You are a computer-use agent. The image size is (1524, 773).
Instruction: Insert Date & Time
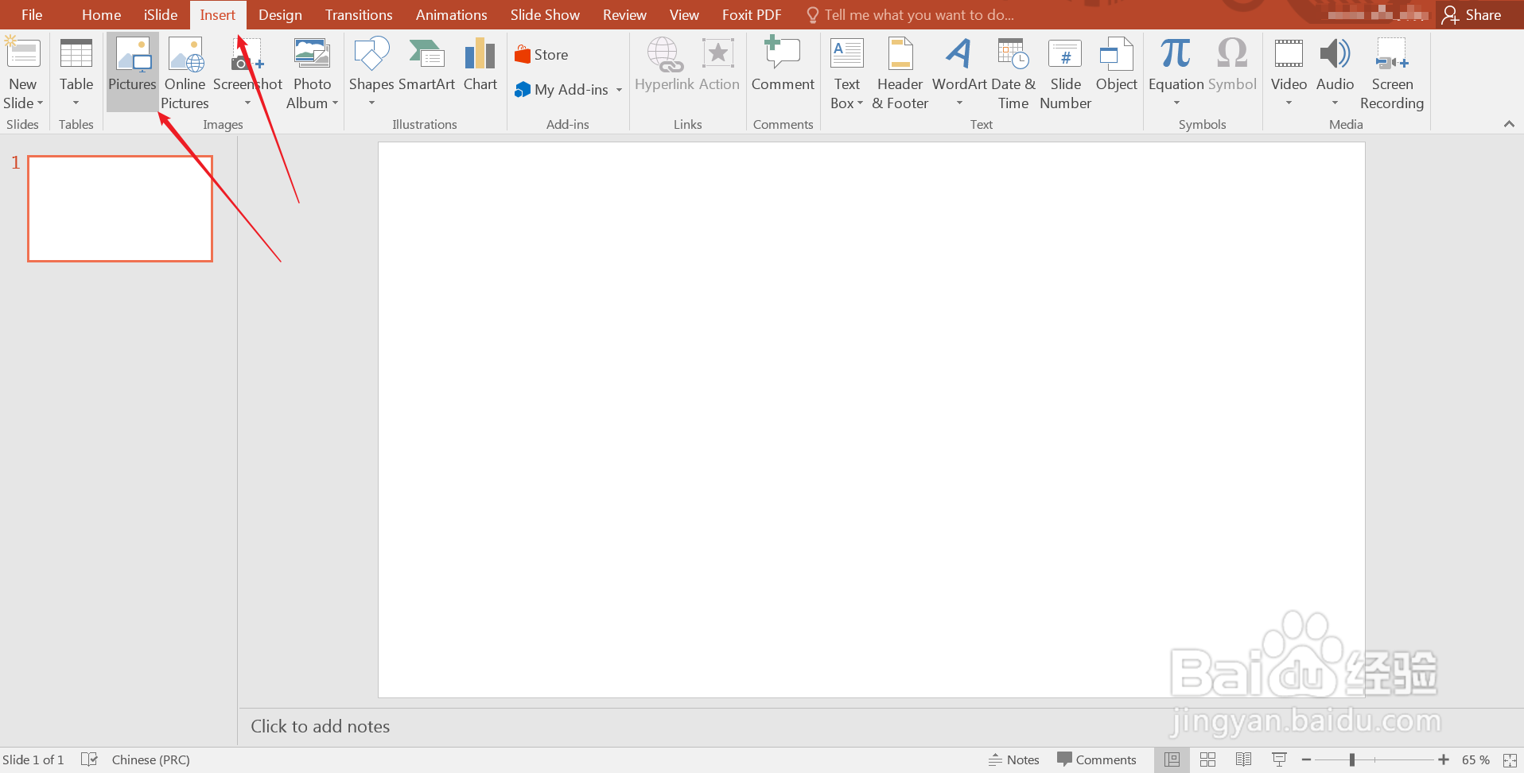(x=1013, y=73)
